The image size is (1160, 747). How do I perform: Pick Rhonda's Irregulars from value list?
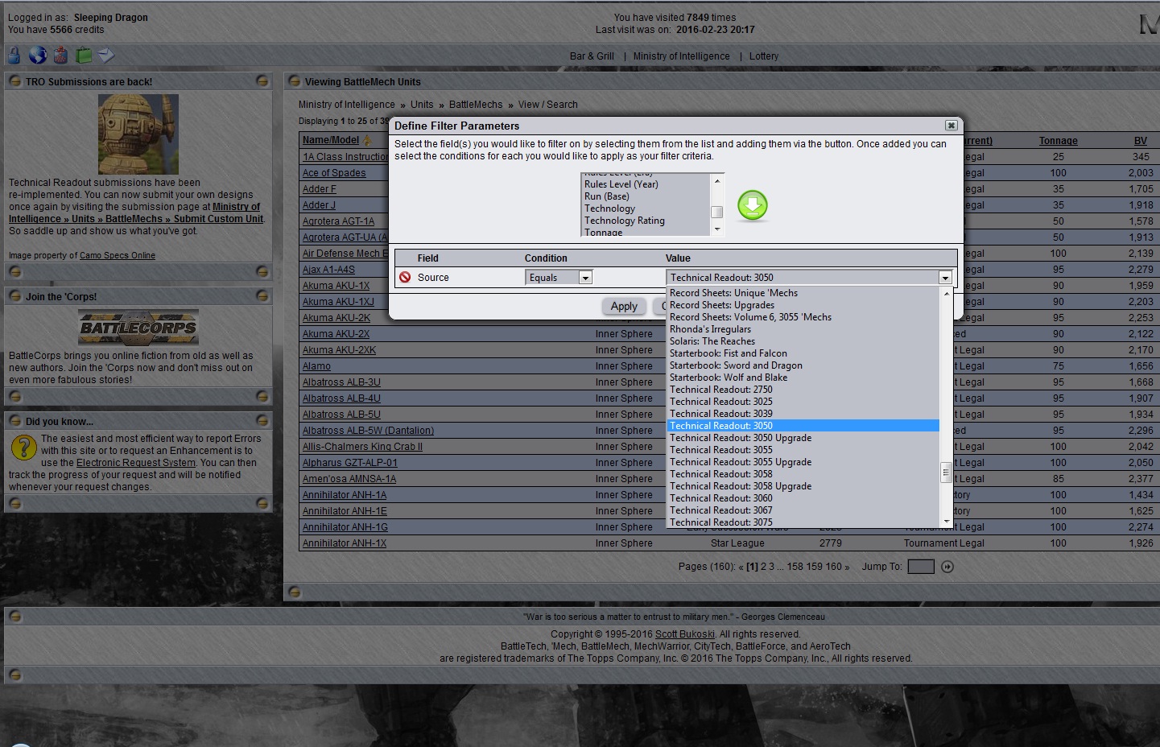click(710, 329)
